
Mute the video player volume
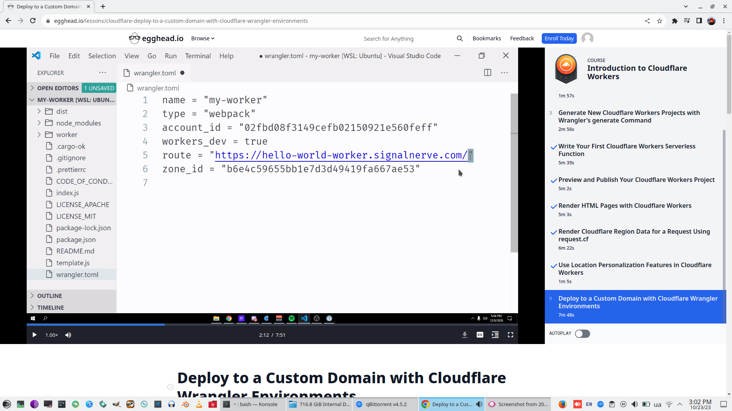[x=68, y=335]
